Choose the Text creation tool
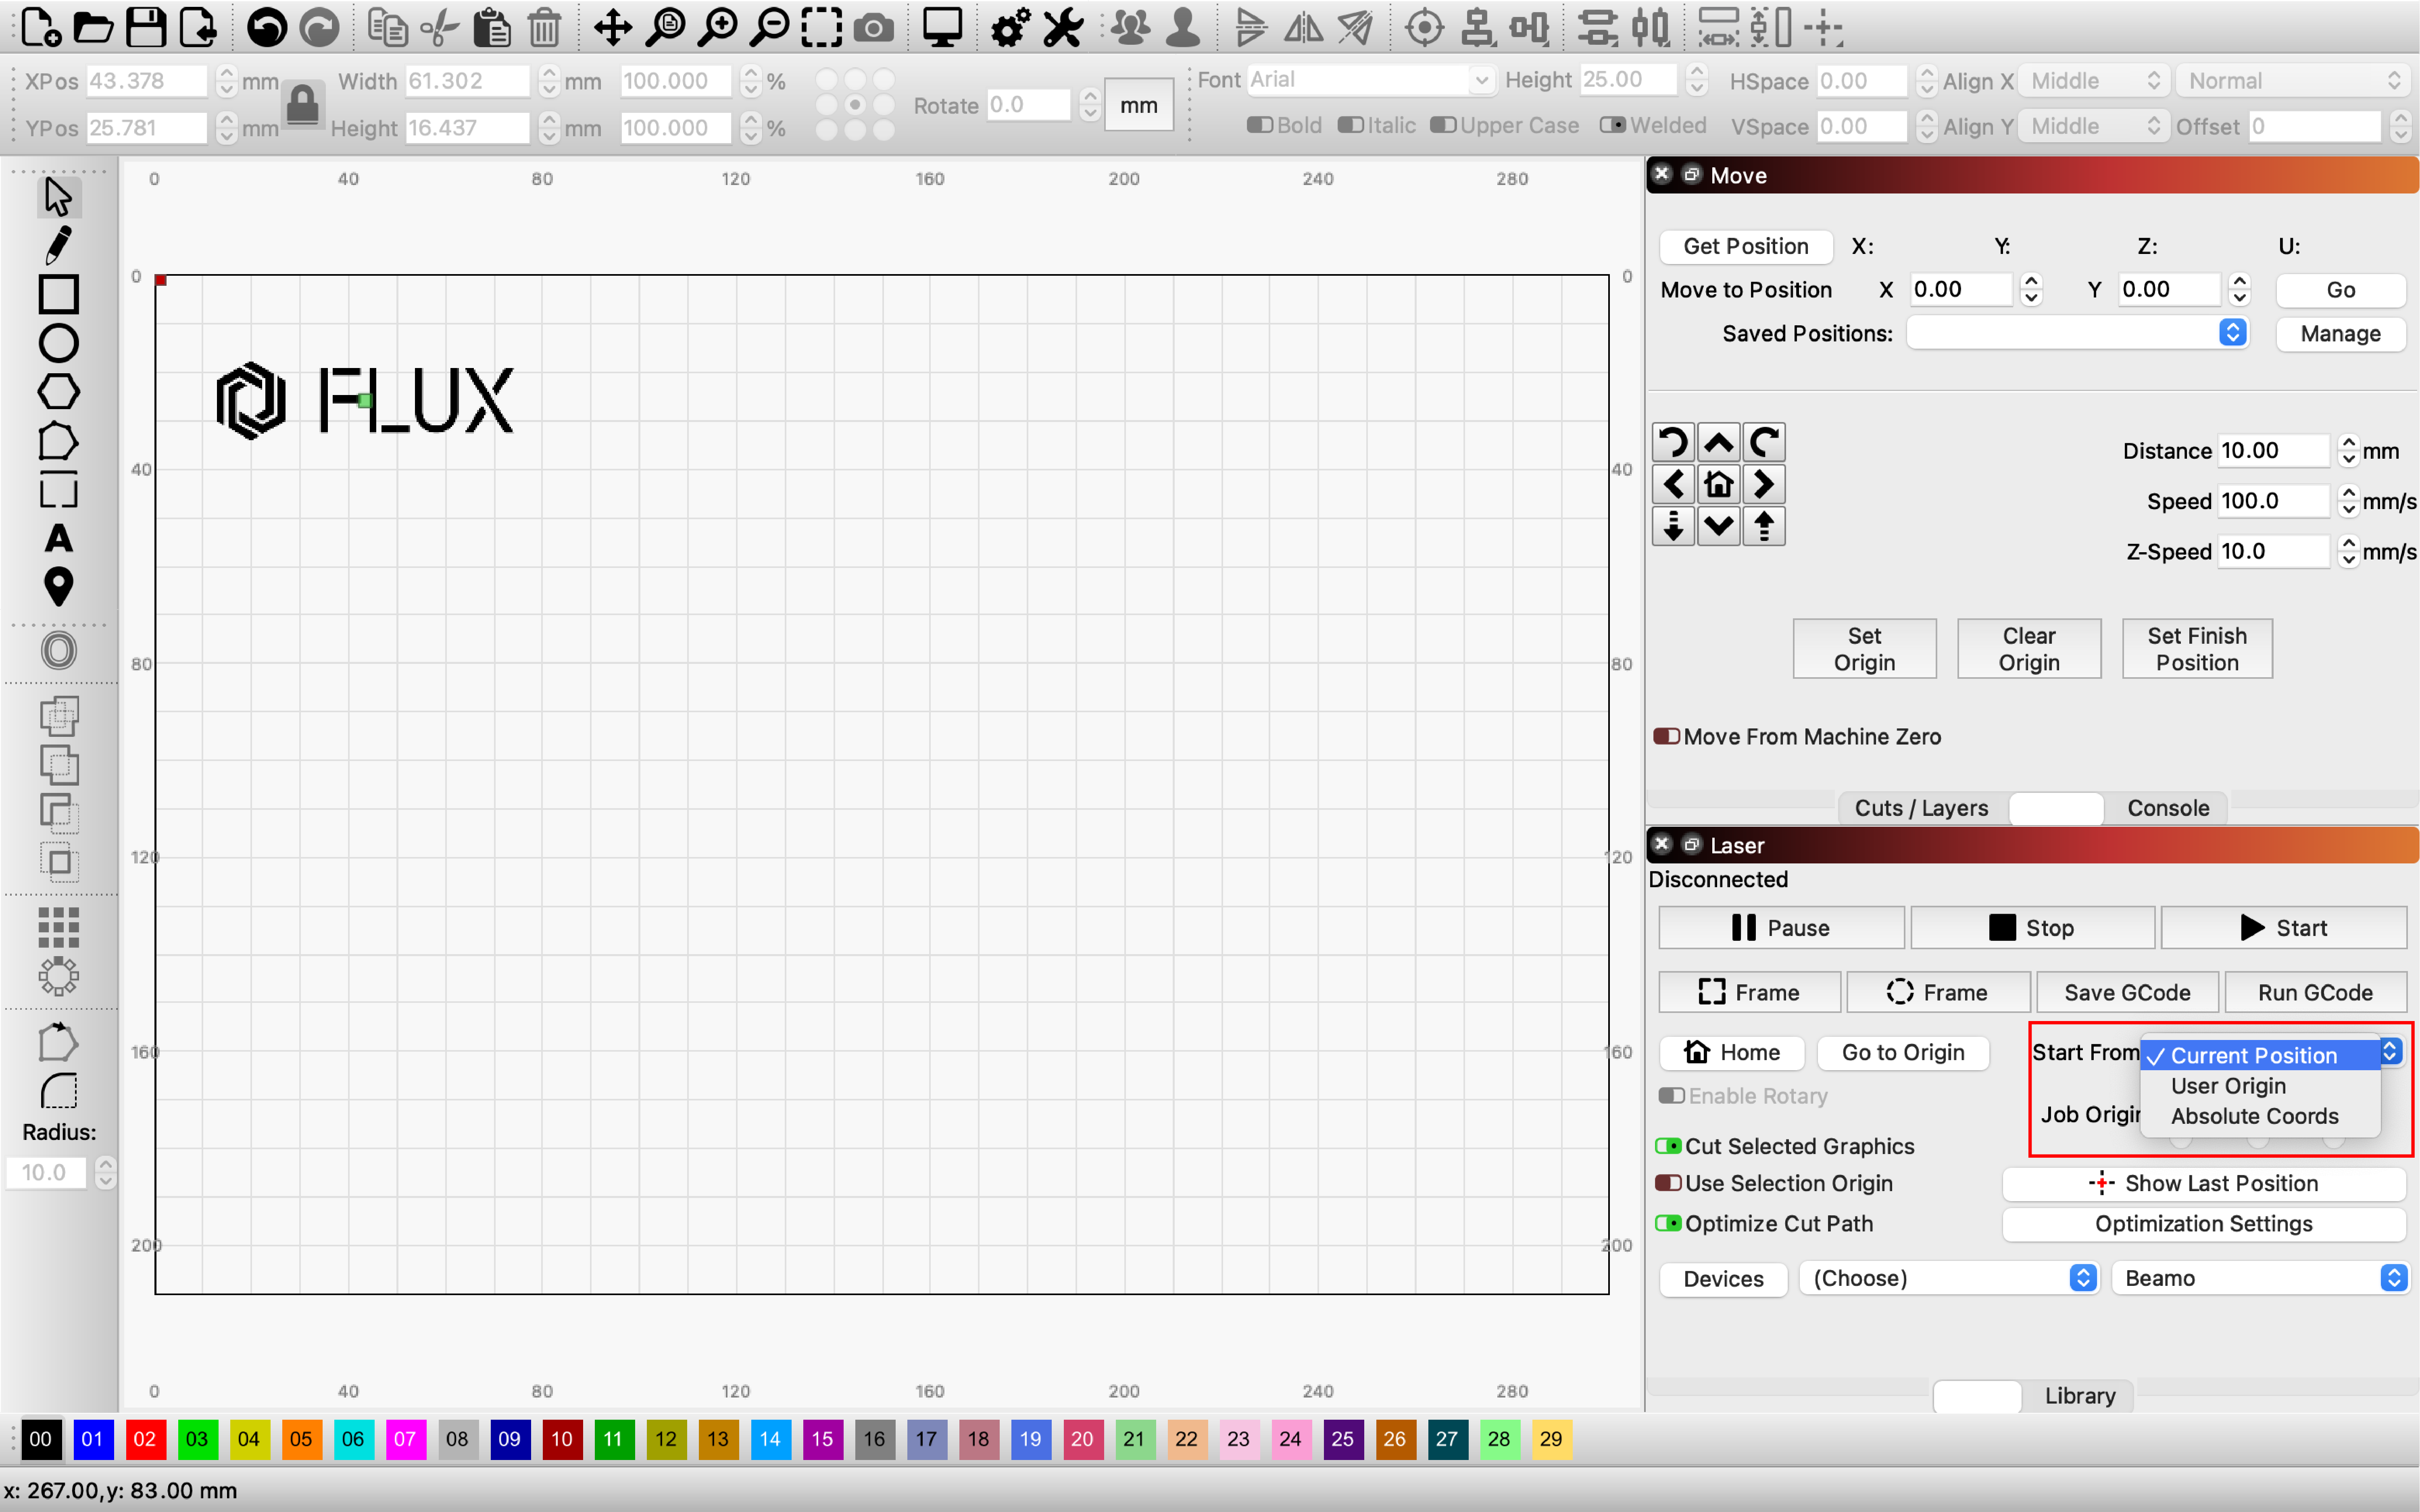This screenshot has height=1512, width=2420. pos(58,539)
